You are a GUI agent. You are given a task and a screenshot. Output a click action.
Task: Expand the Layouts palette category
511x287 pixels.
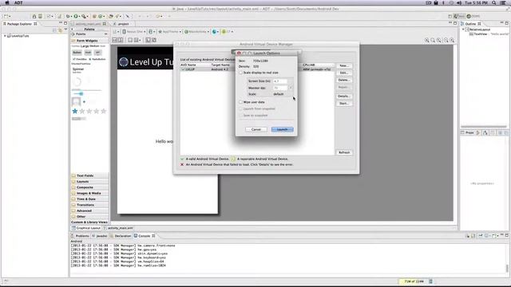89,181
